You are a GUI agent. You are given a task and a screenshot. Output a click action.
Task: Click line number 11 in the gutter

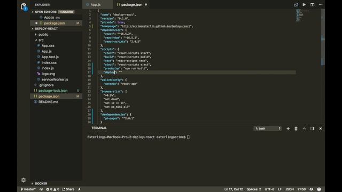click(89, 49)
